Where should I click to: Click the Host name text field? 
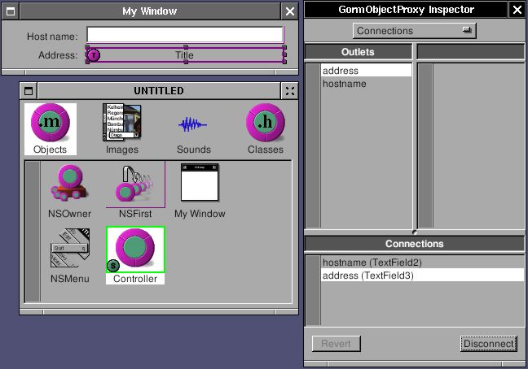(185, 36)
